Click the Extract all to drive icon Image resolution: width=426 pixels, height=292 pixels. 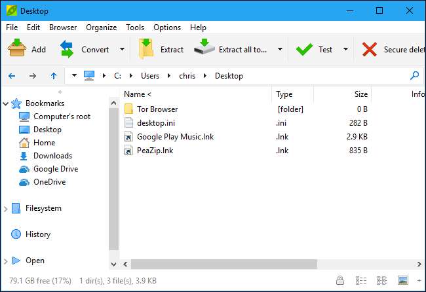pos(204,46)
